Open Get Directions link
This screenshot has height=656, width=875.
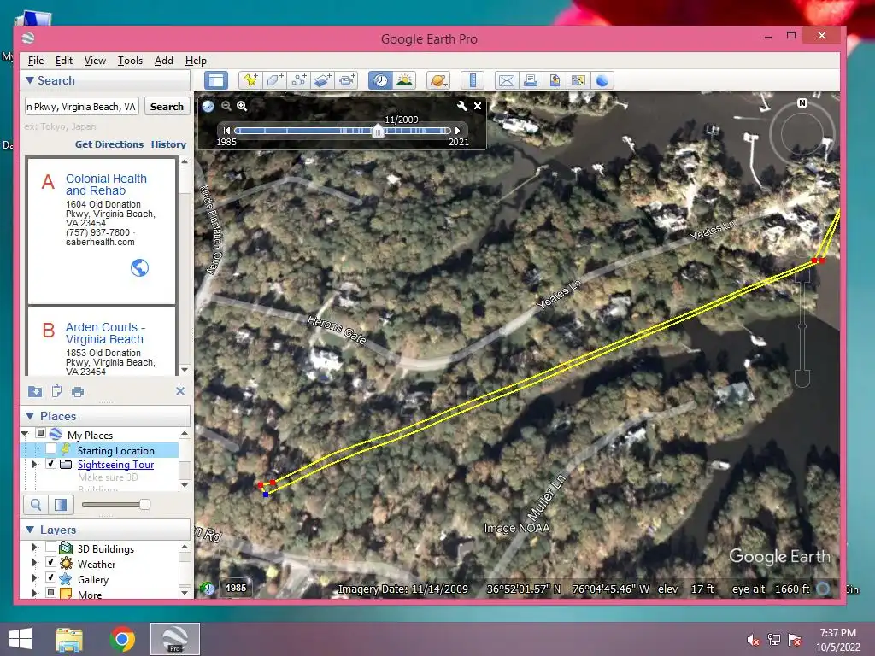tap(109, 144)
